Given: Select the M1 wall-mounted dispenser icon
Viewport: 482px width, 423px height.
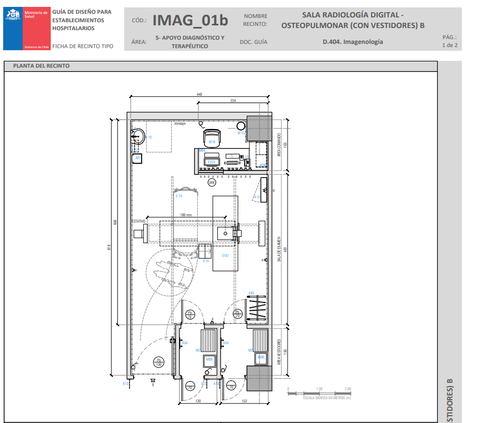Looking at the screenshot, I should [x=137, y=158].
